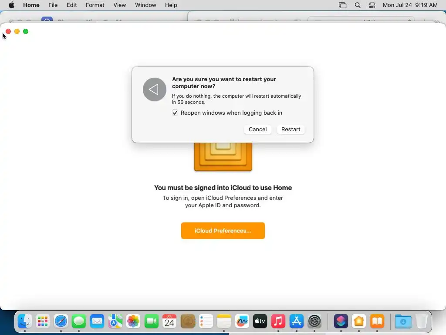Image resolution: width=446 pixels, height=335 pixels.
Task: Minimize the Home window with yellow button
Action: click(17, 31)
